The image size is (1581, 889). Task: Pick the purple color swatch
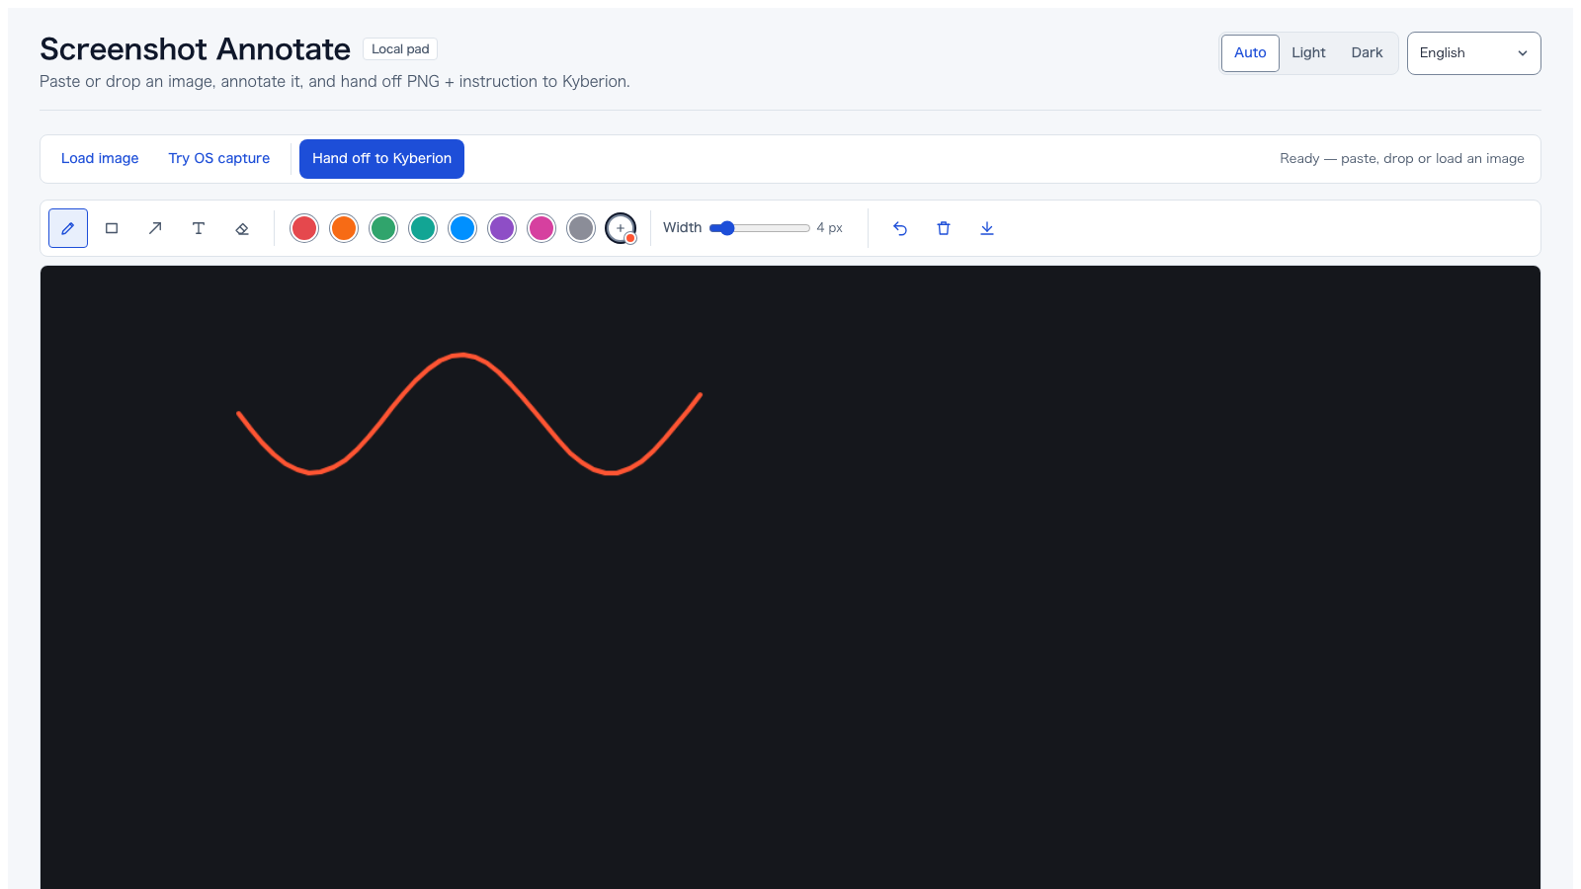(x=502, y=228)
